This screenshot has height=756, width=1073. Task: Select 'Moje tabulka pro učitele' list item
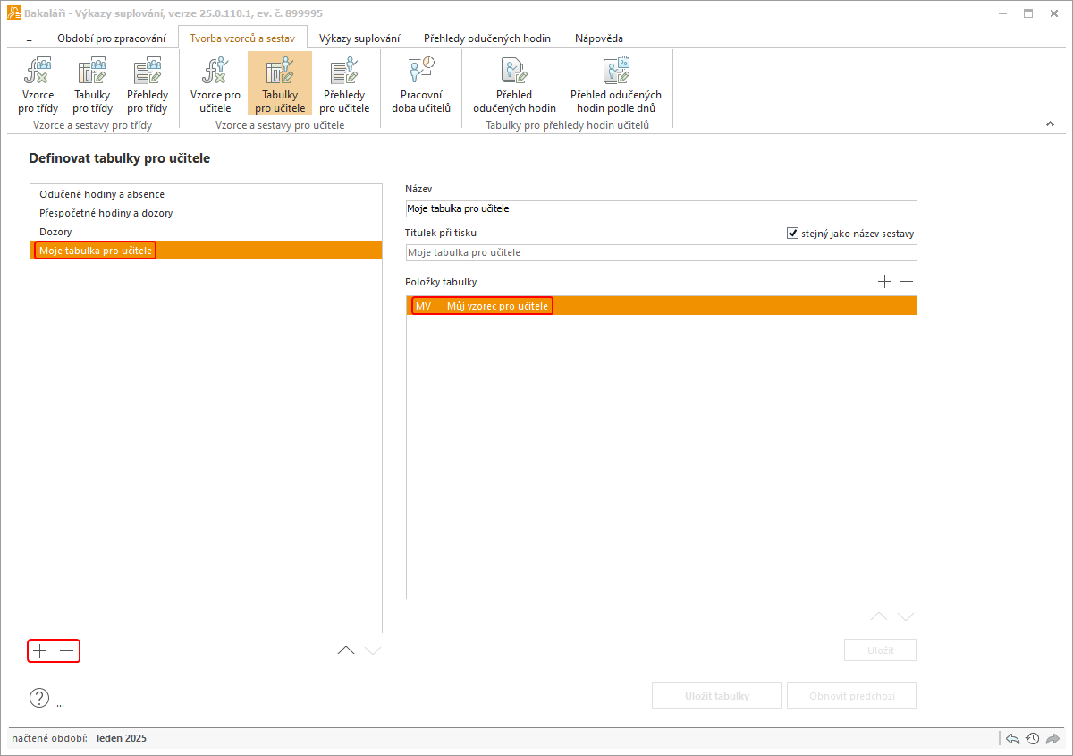click(x=206, y=251)
